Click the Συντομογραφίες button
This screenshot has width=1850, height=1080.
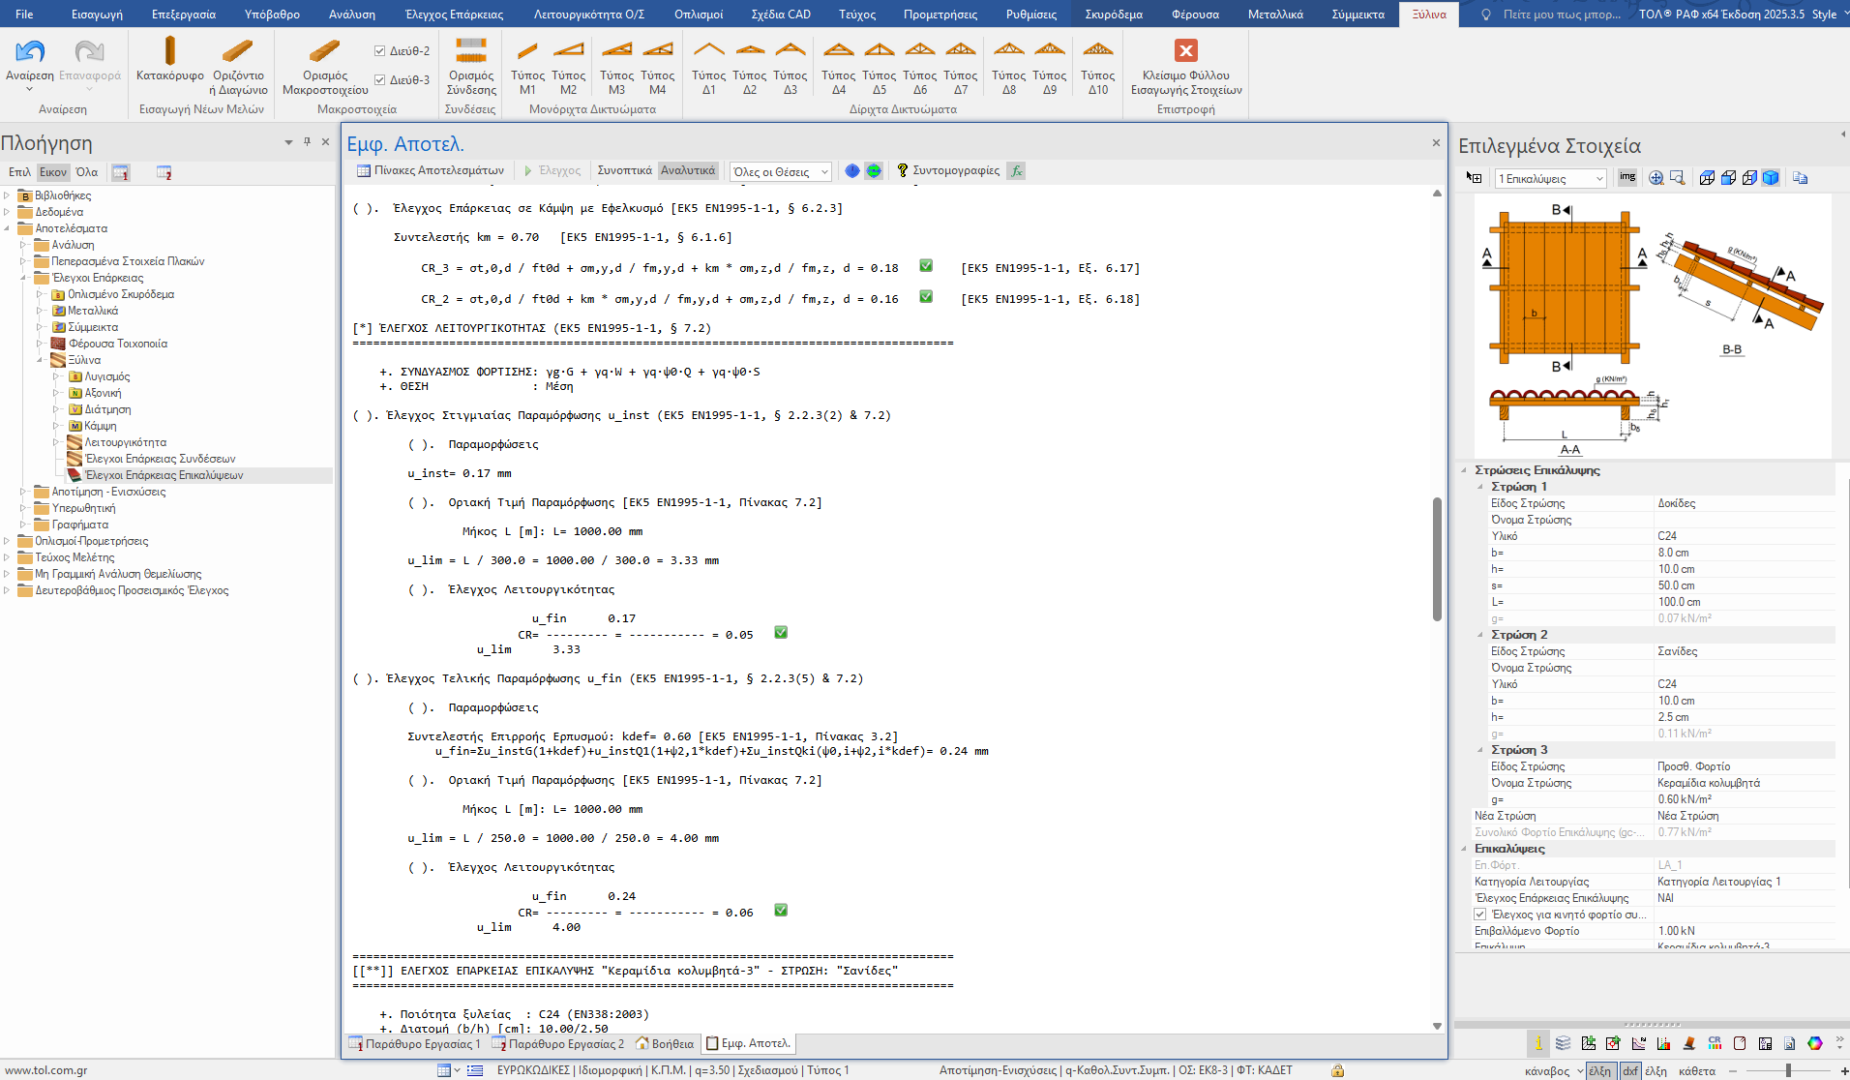(948, 170)
